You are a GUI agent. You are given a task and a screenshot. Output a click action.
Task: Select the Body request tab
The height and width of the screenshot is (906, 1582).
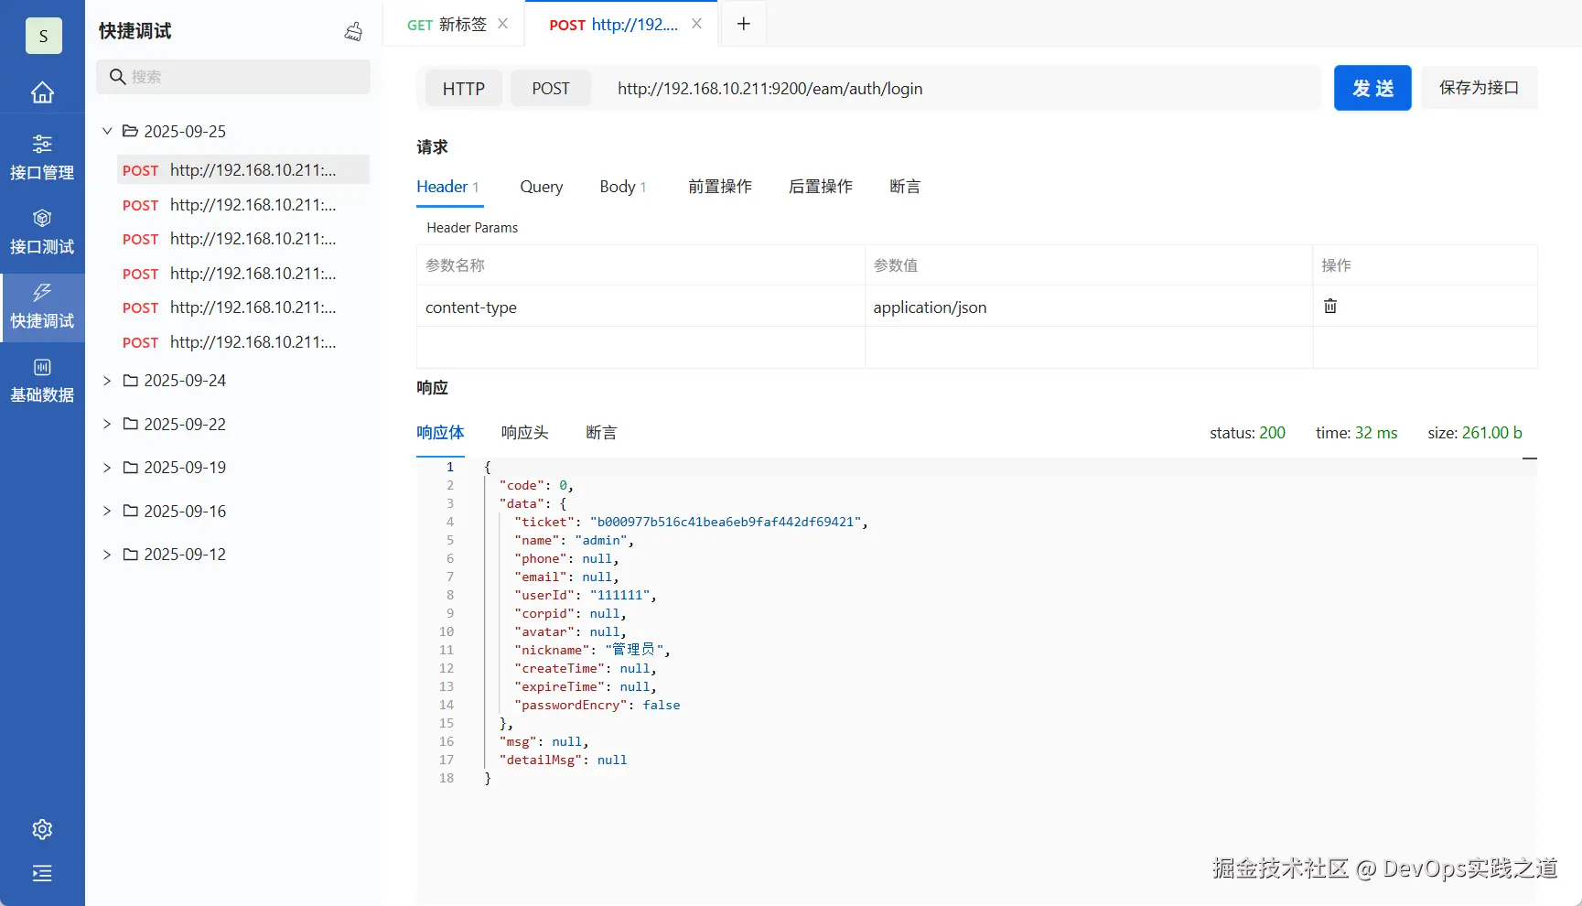pyautogui.click(x=623, y=187)
